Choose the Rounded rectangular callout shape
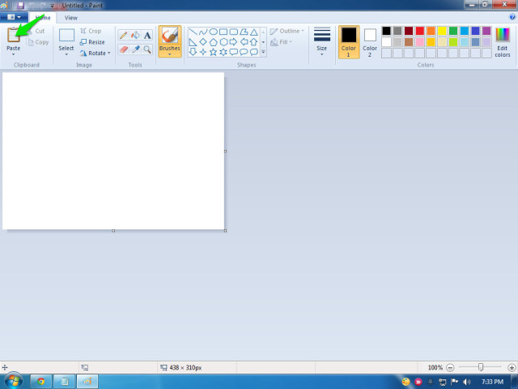518x389 pixels. (234, 52)
